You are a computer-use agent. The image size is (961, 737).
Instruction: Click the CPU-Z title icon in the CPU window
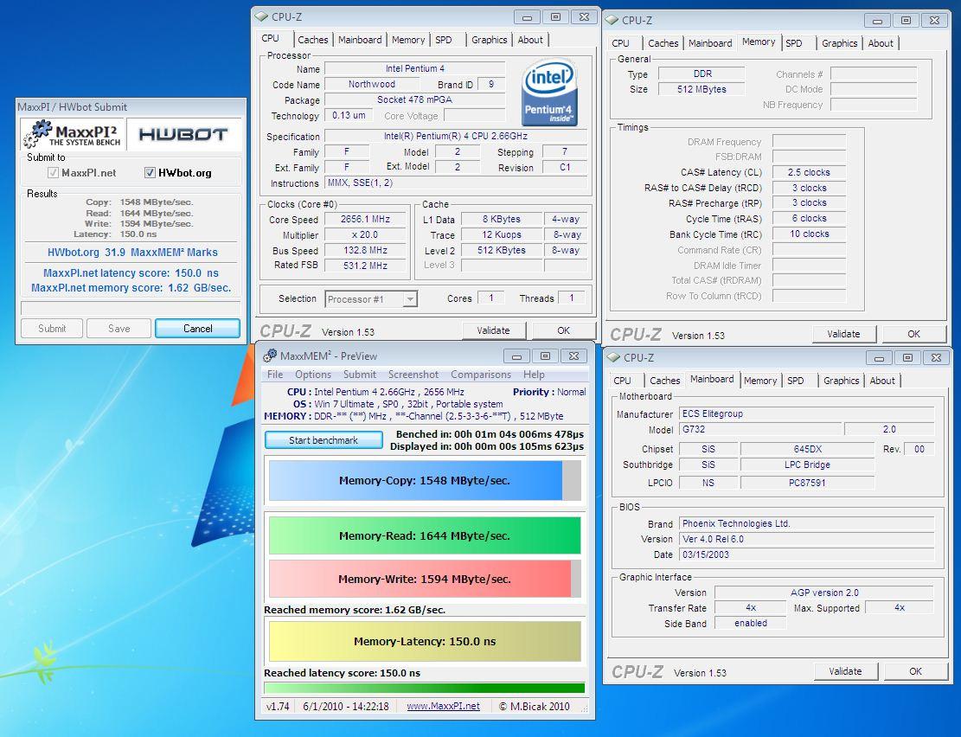(262, 17)
